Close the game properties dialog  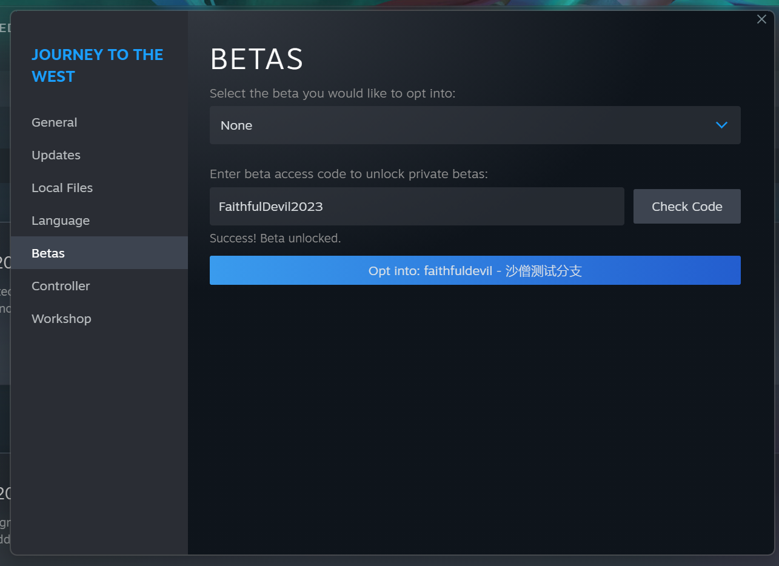click(x=761, y=19)
